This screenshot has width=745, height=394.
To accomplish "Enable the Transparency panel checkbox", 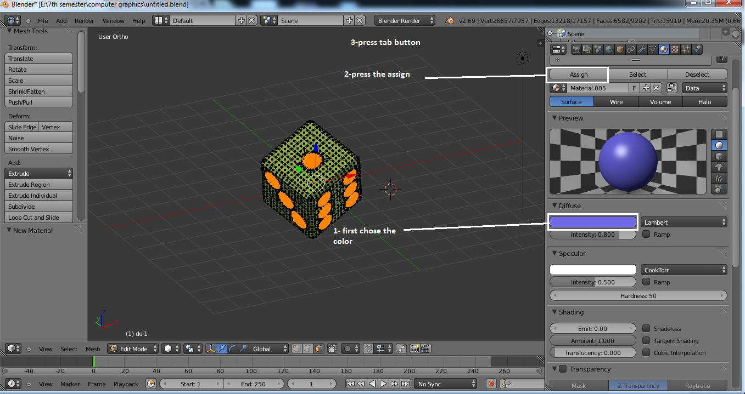I will coord(563,369).
